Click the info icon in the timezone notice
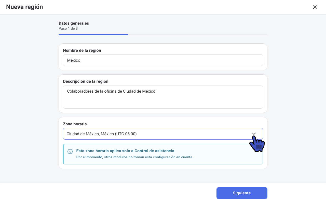 tap(70, 151)
